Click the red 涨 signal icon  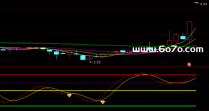pos(189,65)
